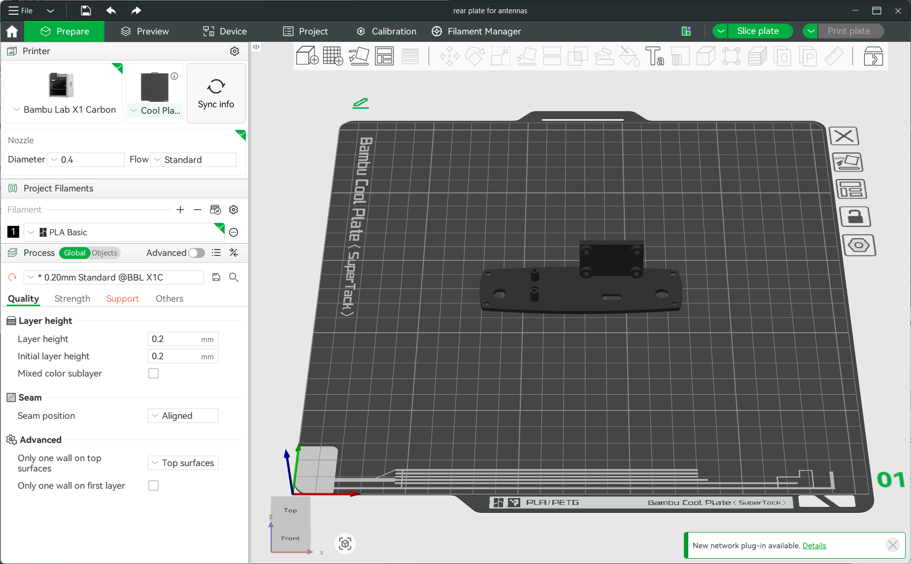Click the Auto orient toolbar icon

pyautogui.click(x=359, y=56)
